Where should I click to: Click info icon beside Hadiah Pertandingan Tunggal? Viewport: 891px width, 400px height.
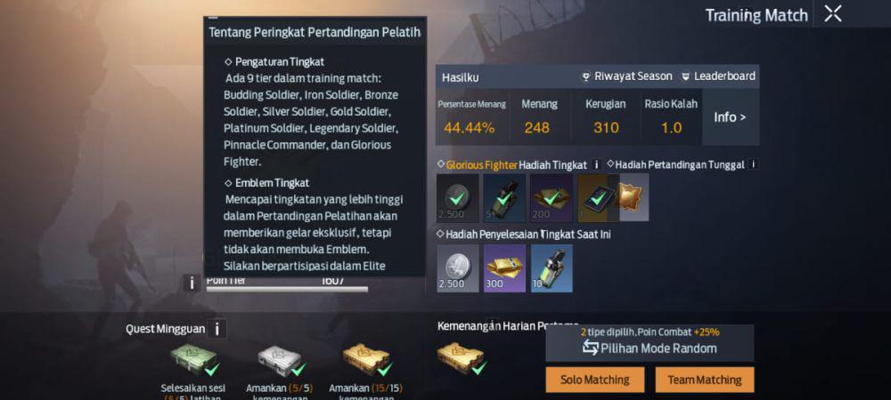754,164
